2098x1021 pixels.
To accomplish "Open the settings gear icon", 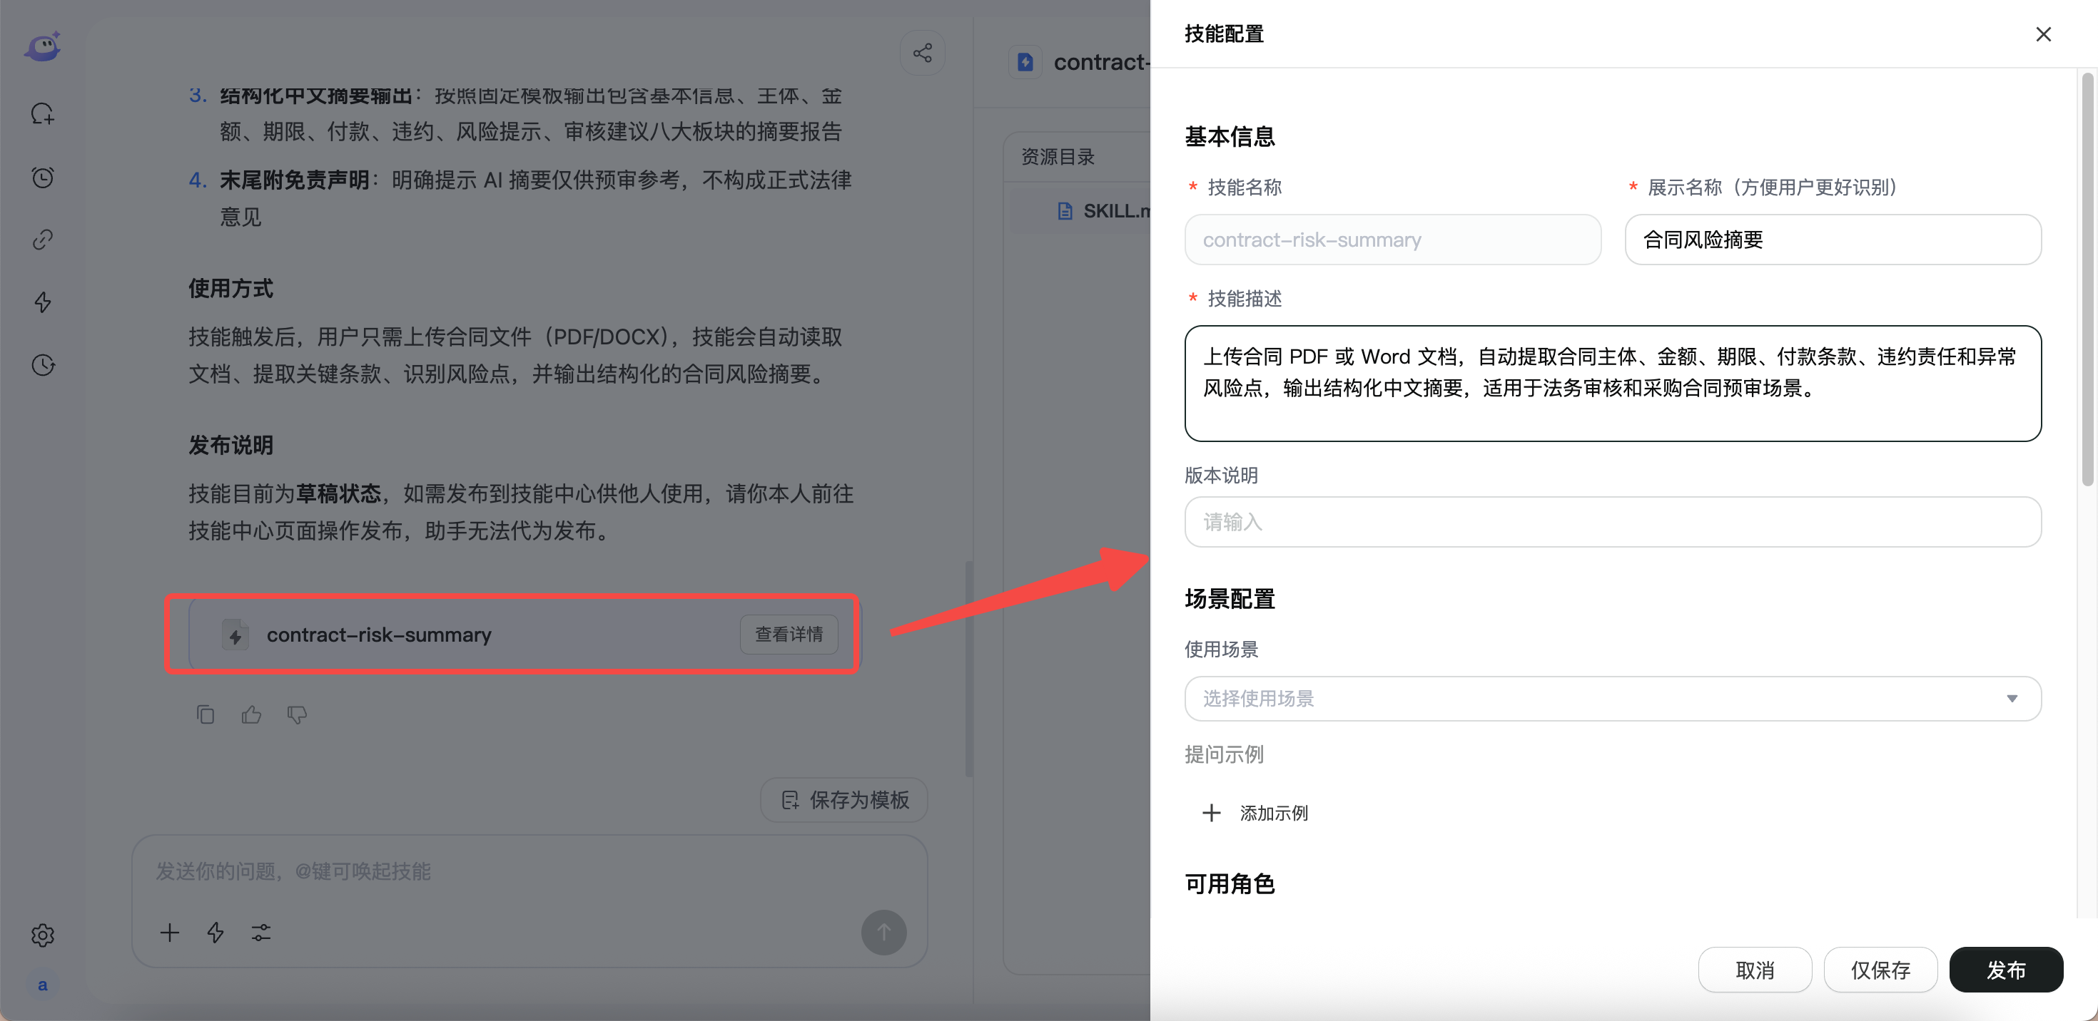I will coord(42,935).
